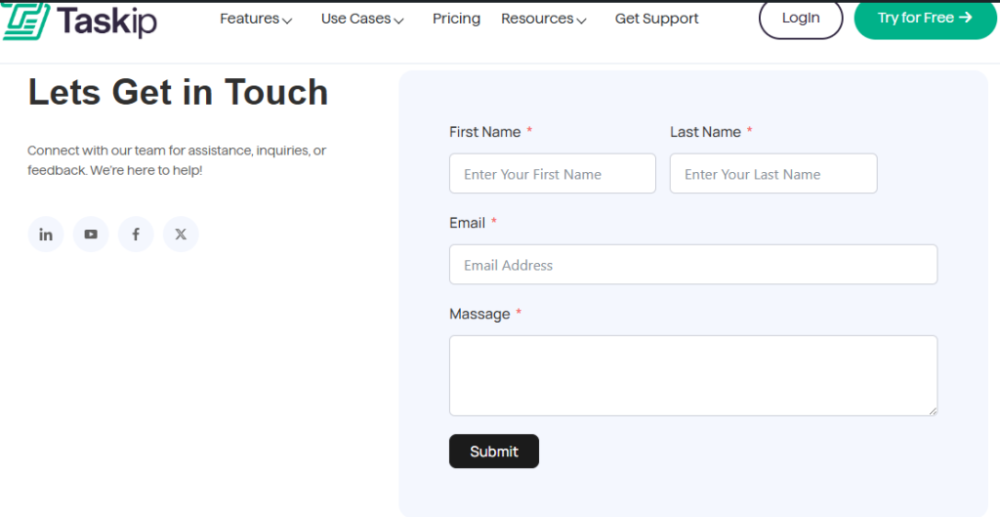The width and height of the screenshot is (1000, 517).
Task: Open the X (Twitter) social icon
Action: click(181, 235)
